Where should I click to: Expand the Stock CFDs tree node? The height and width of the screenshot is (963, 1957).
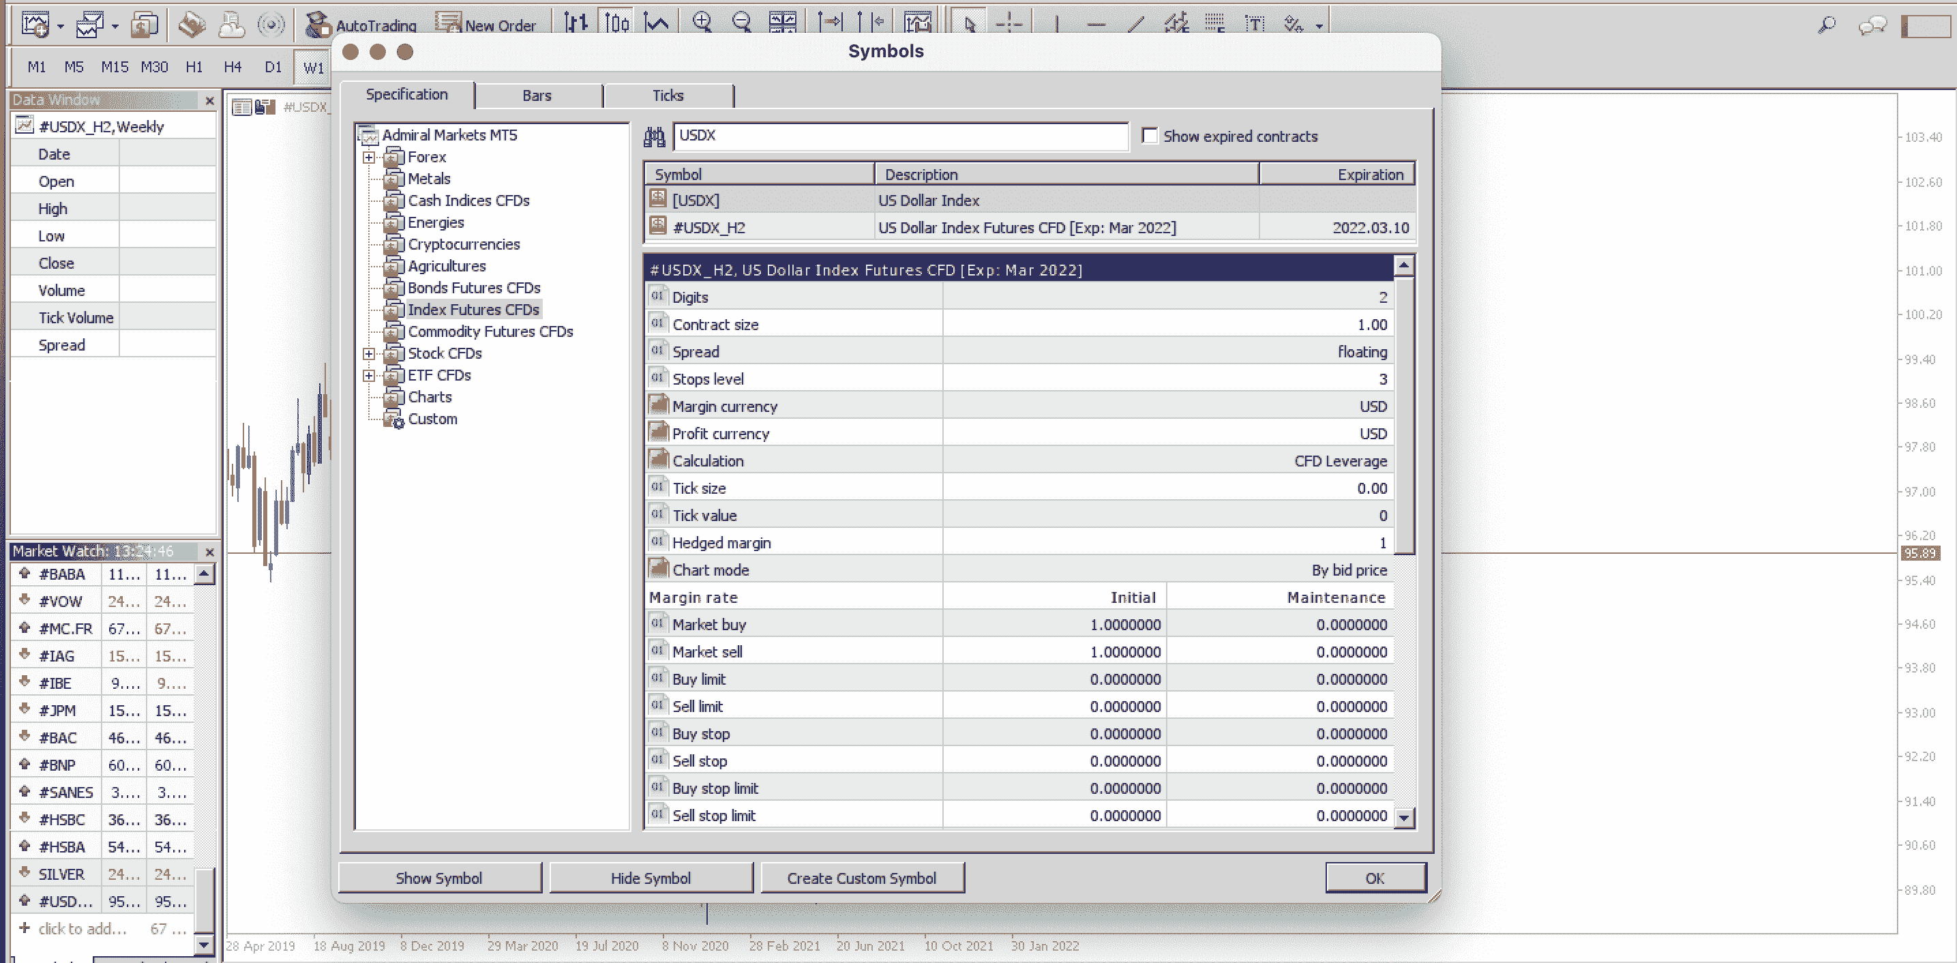click(x=369, y=353)
